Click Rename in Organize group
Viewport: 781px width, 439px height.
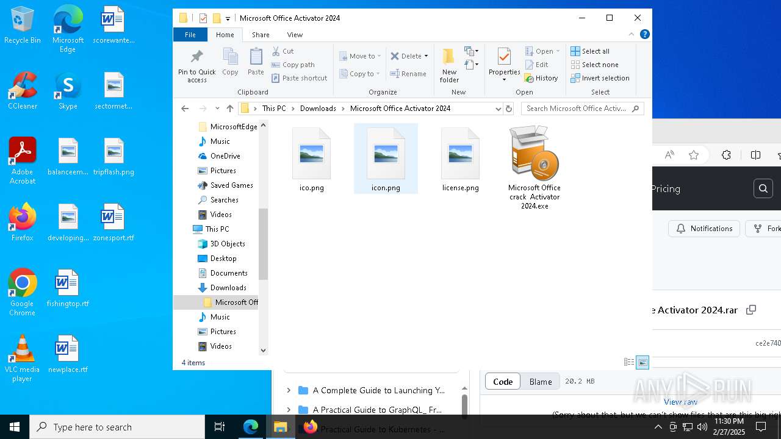click(x=409, y=74)
